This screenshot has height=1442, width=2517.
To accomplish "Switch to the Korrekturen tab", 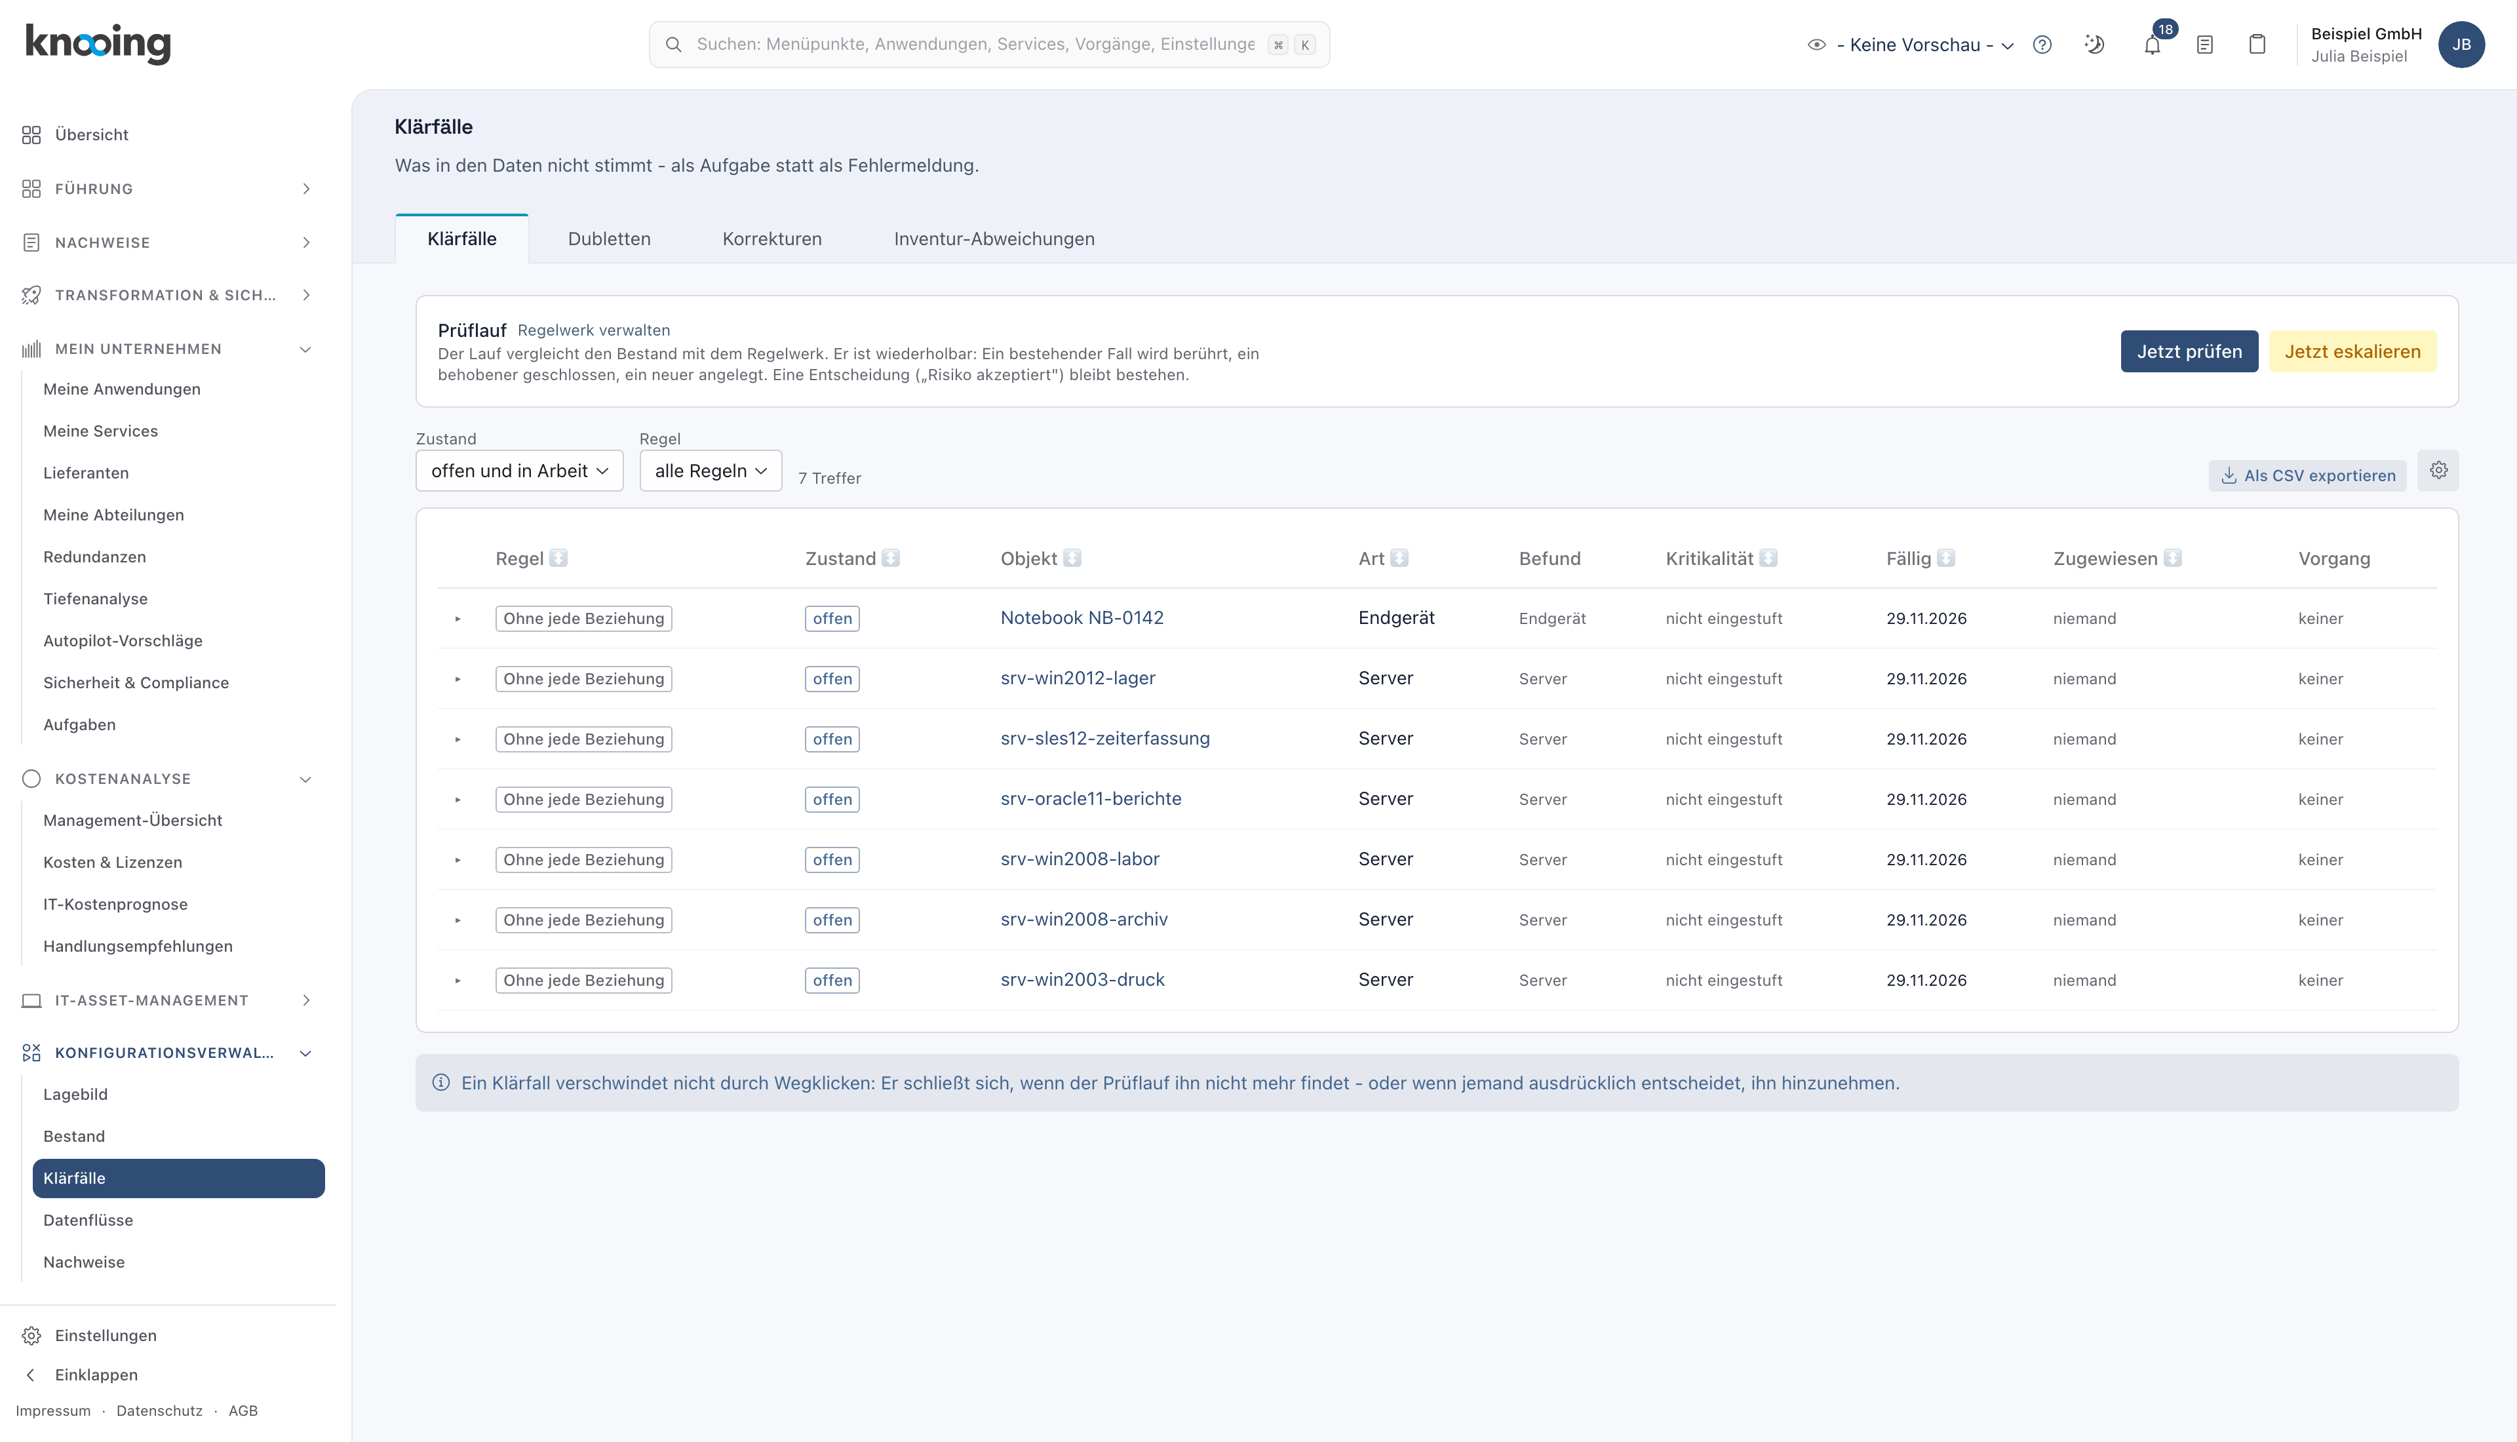I will [772, 239].
